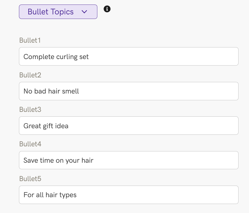Click the 'Complete curling set' text

(x=56, y=57)
